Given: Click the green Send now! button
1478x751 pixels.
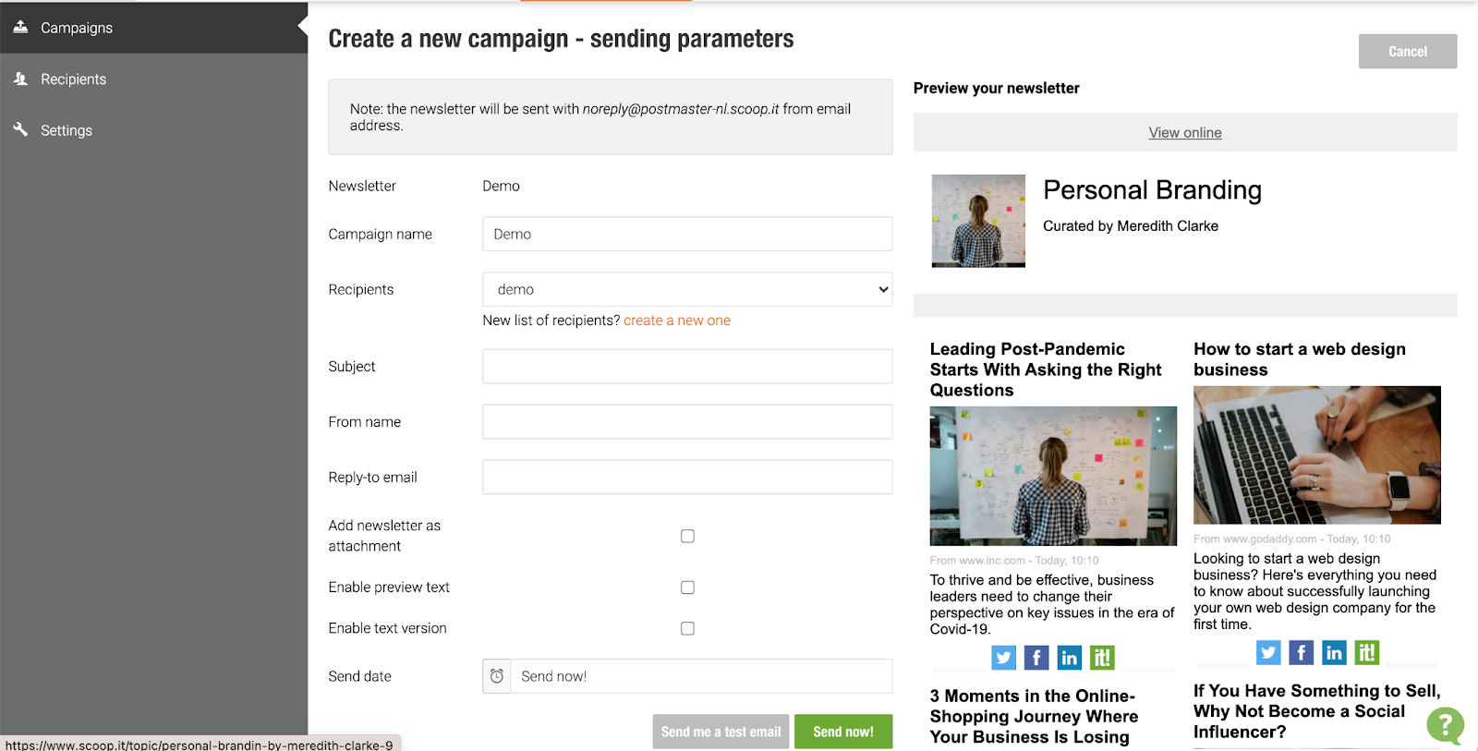Looking at the screenshot, I should (x=843, y=732).
